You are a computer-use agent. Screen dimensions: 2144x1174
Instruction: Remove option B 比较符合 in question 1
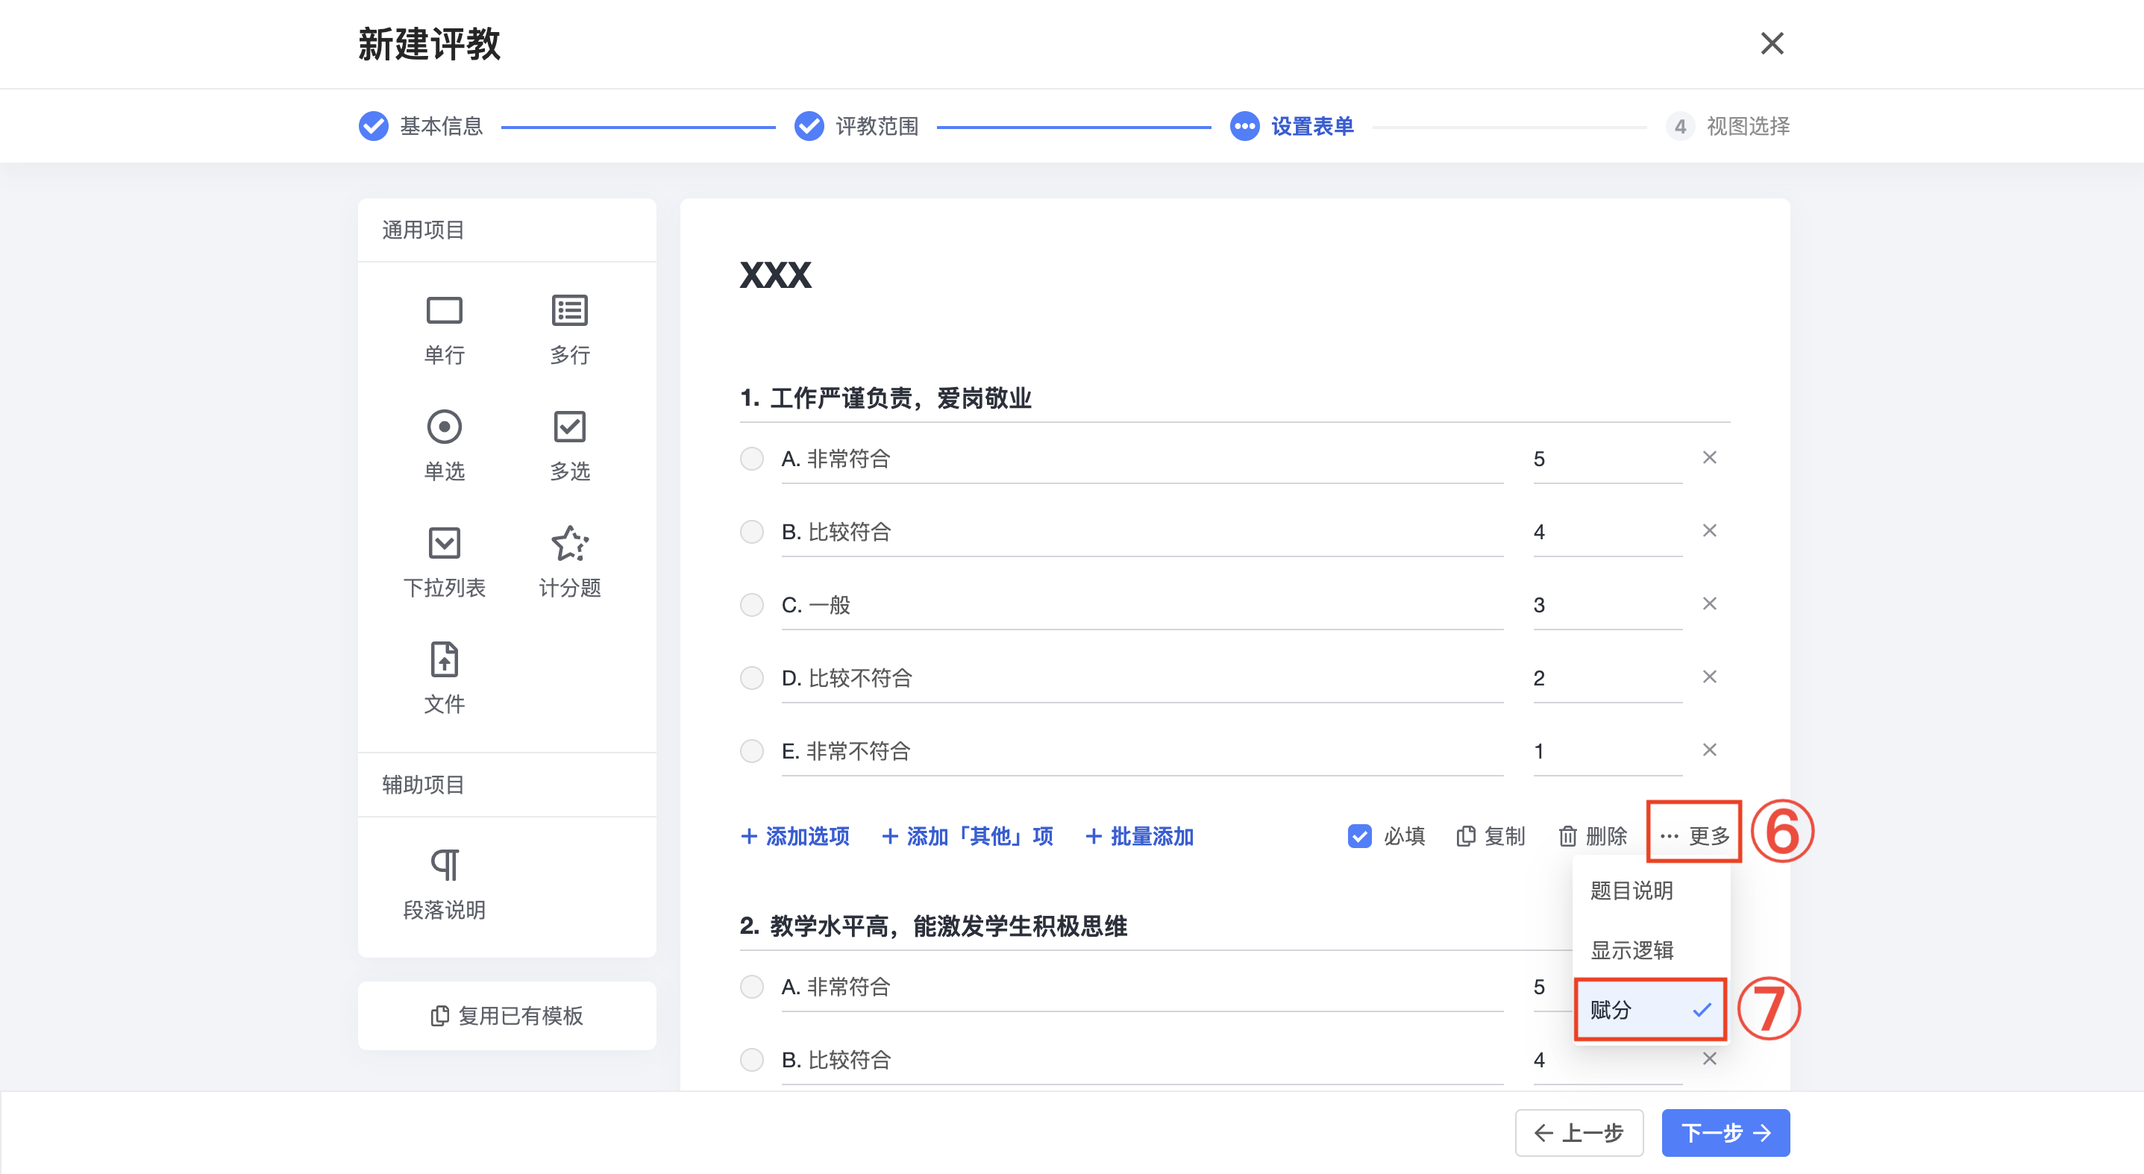(1708, 531)
